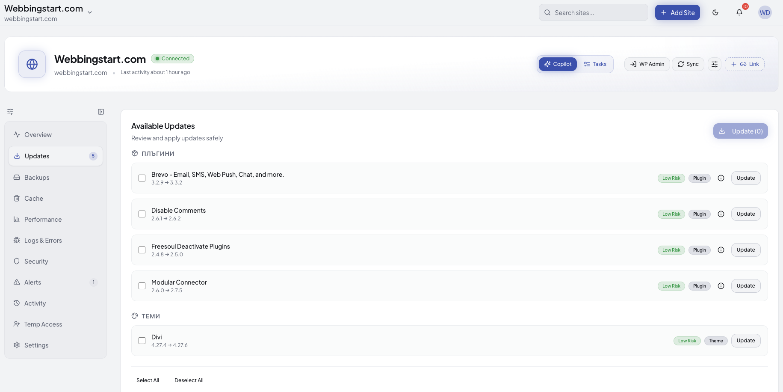Viewport: 783px width, 392px height.
Task: Open the Security section
Action: (x=36, y=261)
